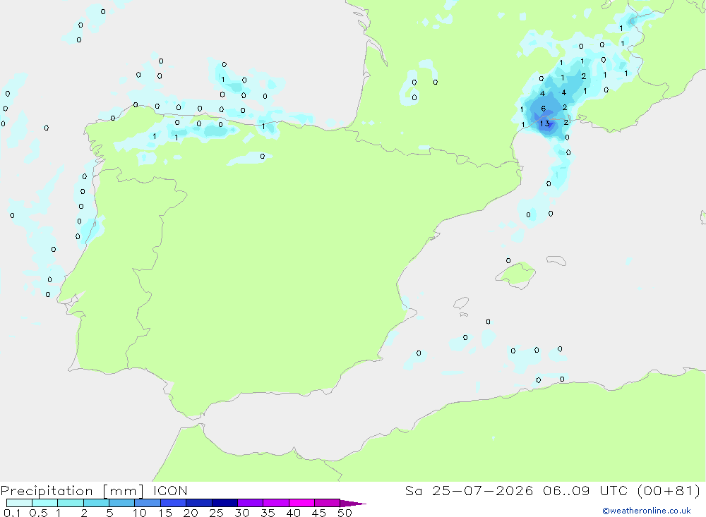Click the 'Sa 25-07-2026' date text
The width and height of the screenshot is (706, 517).
point(469,491)
